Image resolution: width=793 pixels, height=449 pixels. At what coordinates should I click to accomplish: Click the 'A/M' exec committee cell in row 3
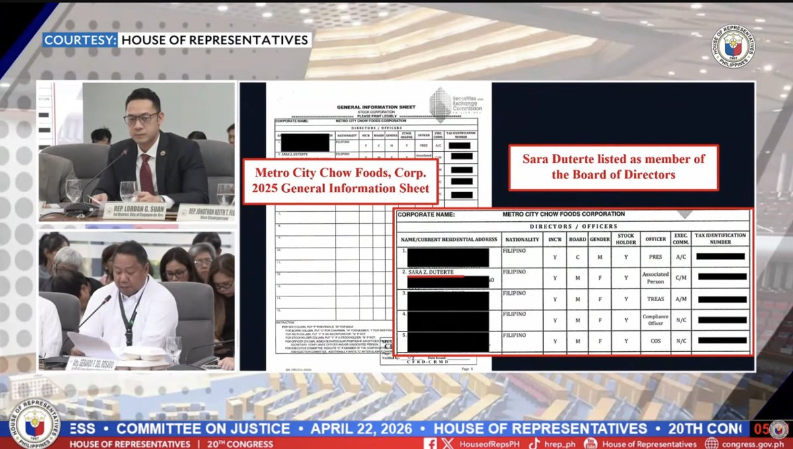tap(681, 299)
